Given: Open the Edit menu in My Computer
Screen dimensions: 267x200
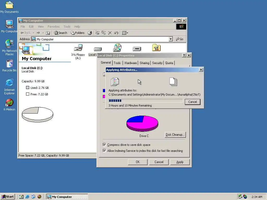Looking at the screenshot, I should 31,27.
